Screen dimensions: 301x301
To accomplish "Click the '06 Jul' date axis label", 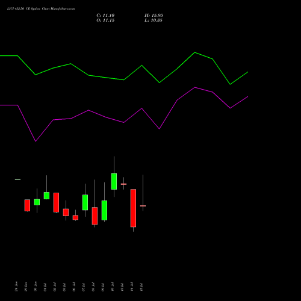I will 74,287.
